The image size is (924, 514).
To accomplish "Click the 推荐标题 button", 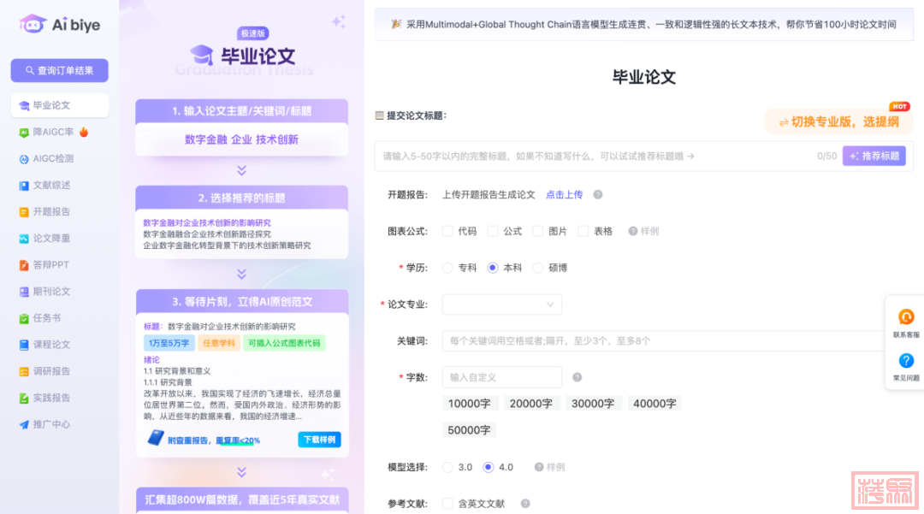I will pos(874,156).
